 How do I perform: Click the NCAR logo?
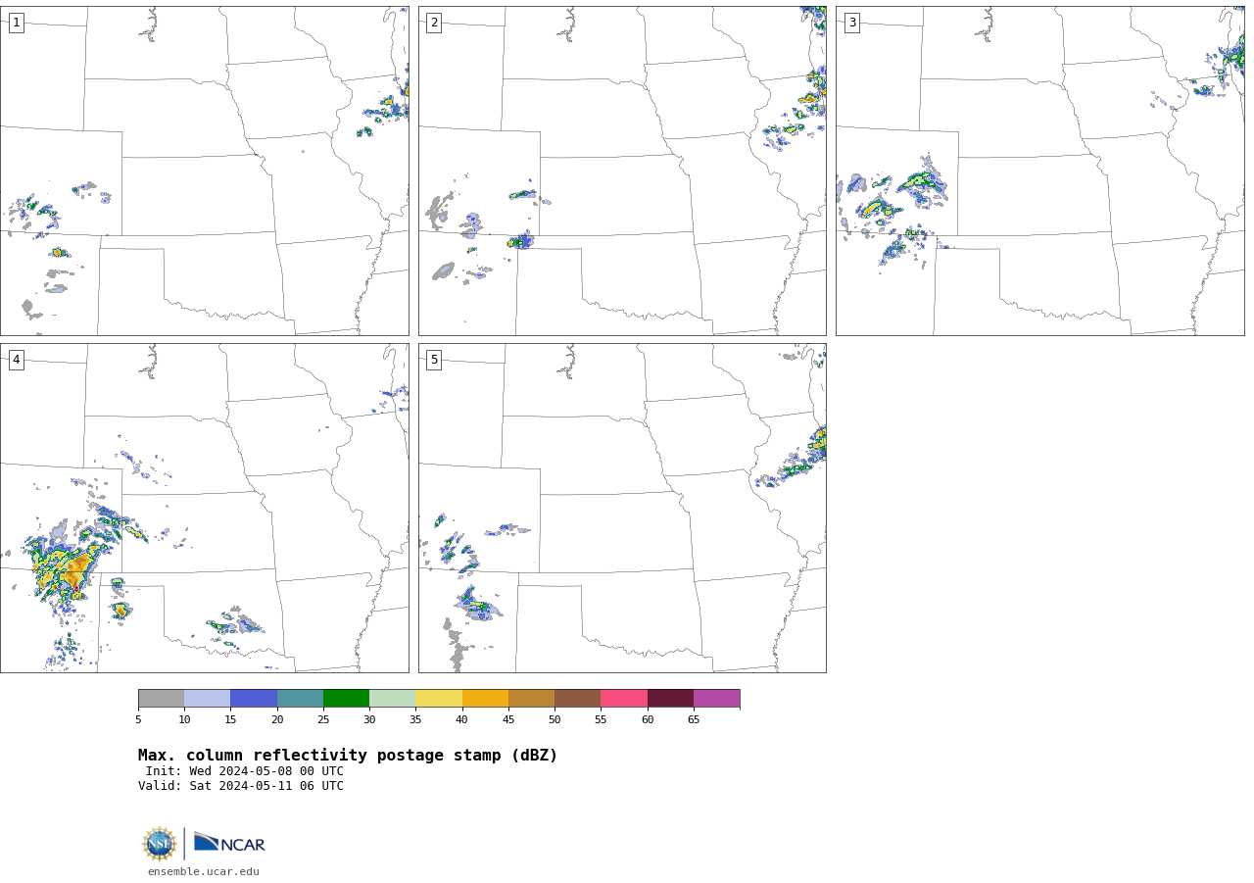tap(229, 844)
